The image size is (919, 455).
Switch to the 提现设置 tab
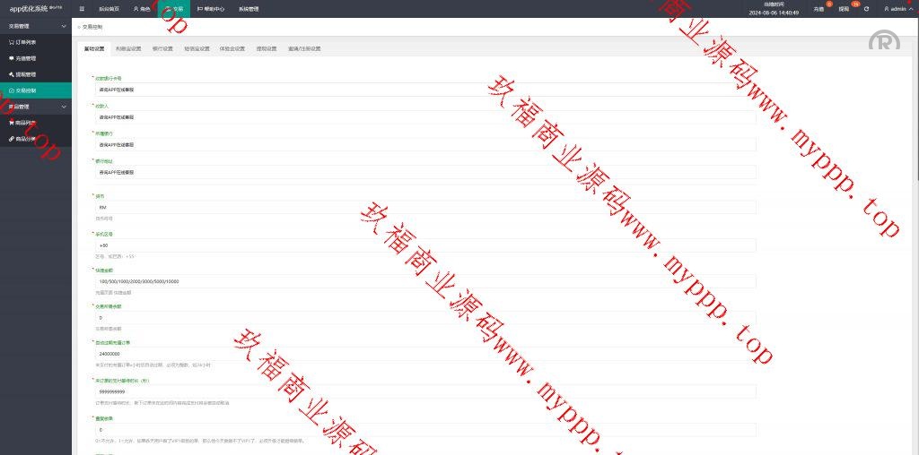pyautogui.click(x=267, y=48)
